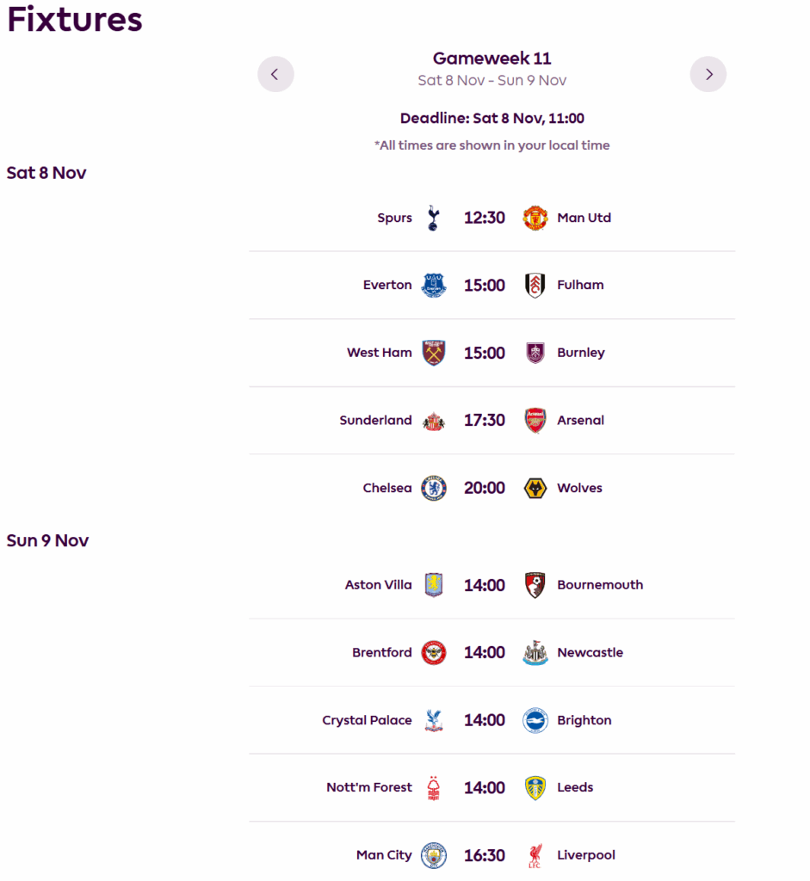The width and height of the screenshot is (810, 881).
Task: Select the Liverpool liver bird badge
Action: click(535, 855)
